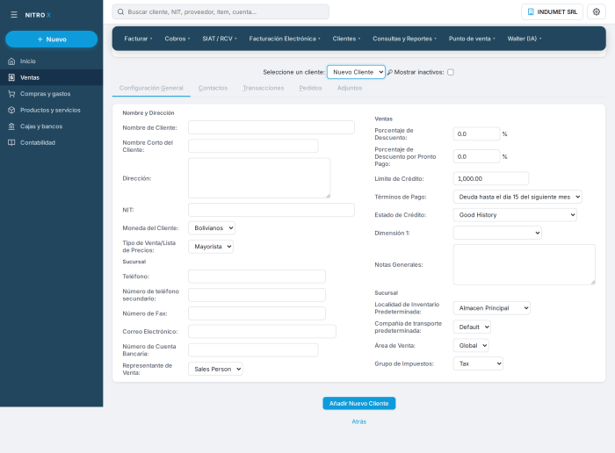Click the Teléfono input field
The height and width of the screenshot is (453, 615).
click(x=257, y=277)
